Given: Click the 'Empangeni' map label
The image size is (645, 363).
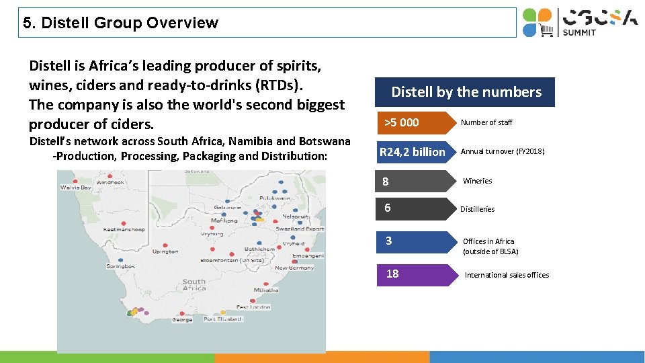Looking at the screenshot, I should [308, 255].
